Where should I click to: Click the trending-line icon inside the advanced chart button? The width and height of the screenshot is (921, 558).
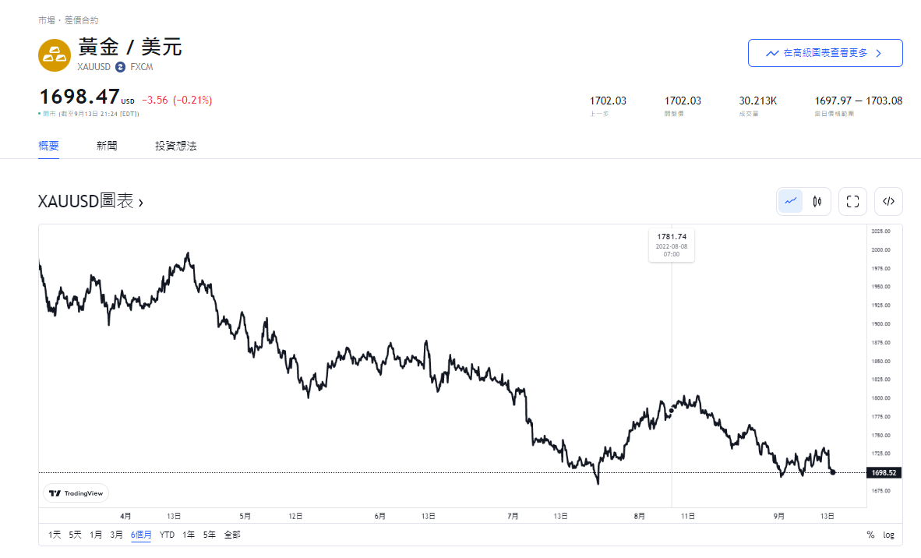click(772, 53)
